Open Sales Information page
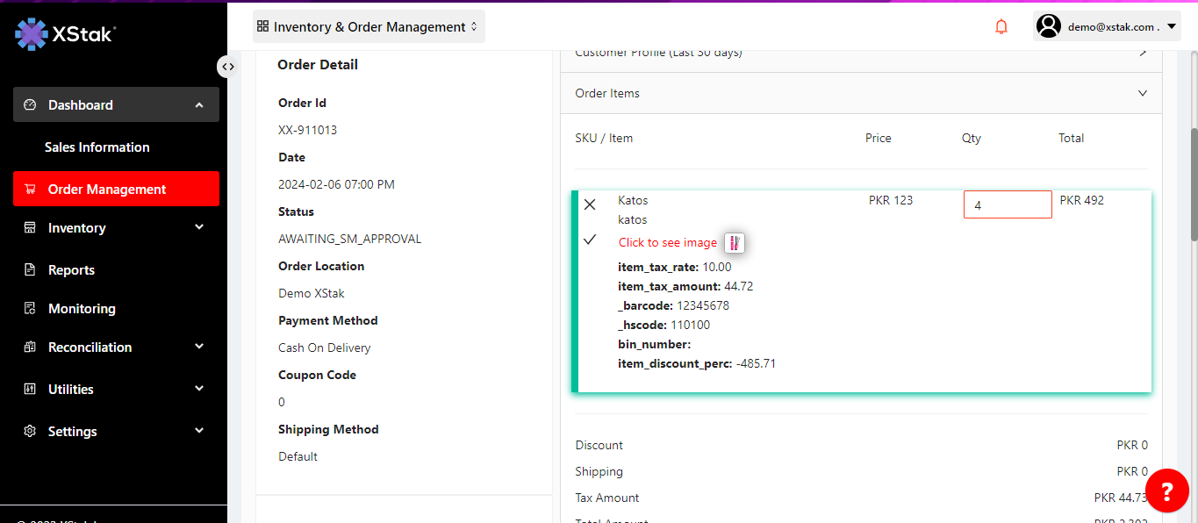The width and height of the screenshot is (1198, 523). [97, 147]
